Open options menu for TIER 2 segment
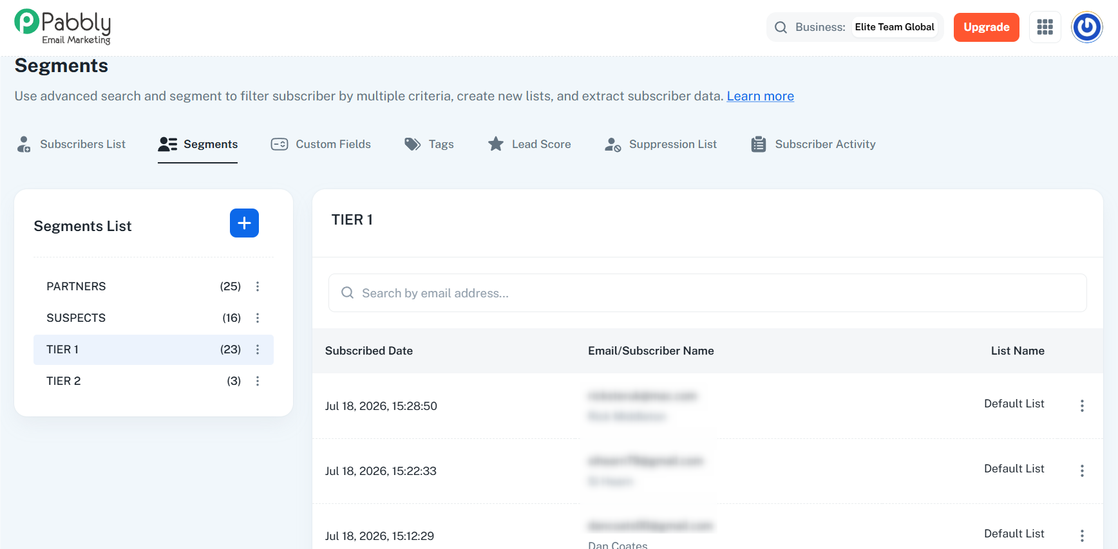 click(x=258, y=381)
